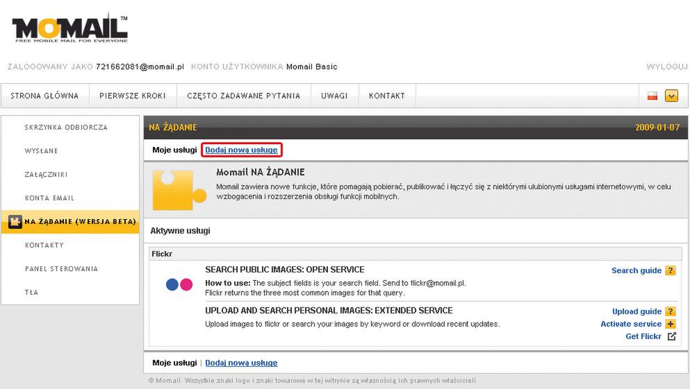Click SEARCH PUBLIC IMAGES: OPEN SERVICE heading

pyautogui.click(x=285, y=270)
